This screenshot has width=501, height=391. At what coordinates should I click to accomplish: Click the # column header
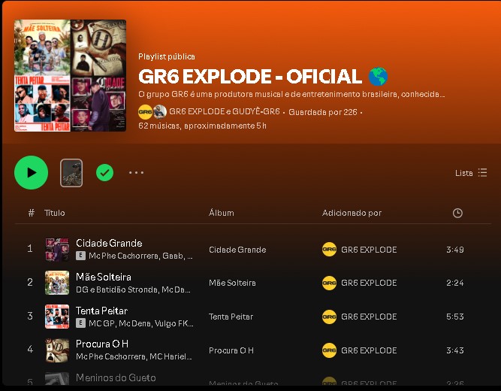pos(31,213)
